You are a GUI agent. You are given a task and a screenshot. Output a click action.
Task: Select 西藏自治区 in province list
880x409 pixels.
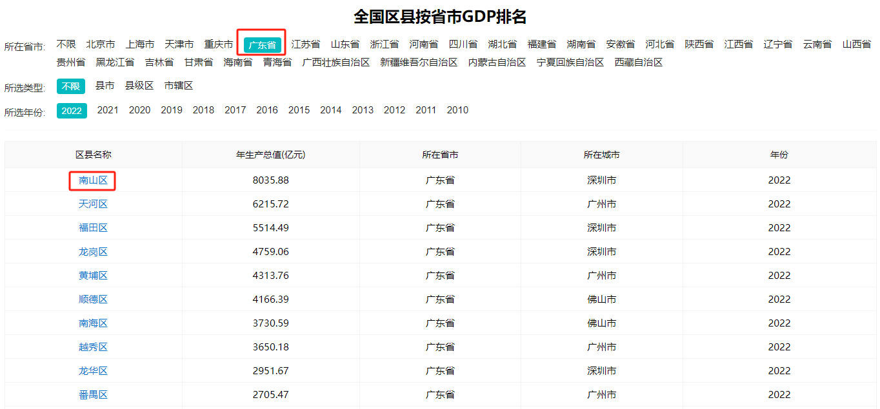click(x=639, y=62)
